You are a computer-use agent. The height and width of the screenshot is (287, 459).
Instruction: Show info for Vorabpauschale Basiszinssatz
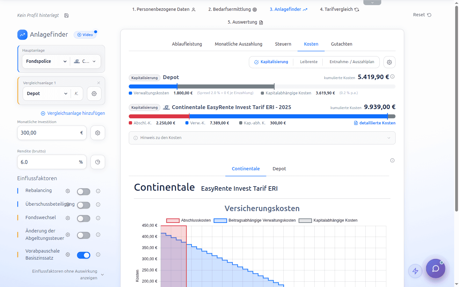tap(98, 254)
